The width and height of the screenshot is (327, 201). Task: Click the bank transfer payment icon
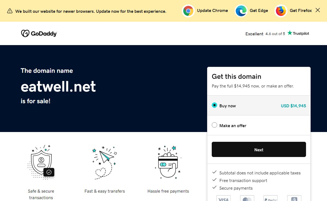point(294,199)
